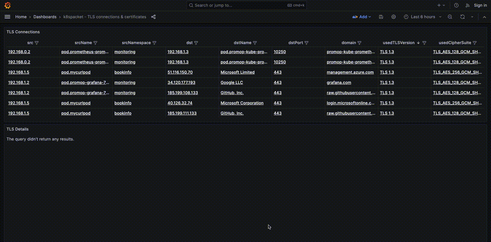Open TLS Details panel title
Viewport: 491px width, 242px height.
point(18,129)
